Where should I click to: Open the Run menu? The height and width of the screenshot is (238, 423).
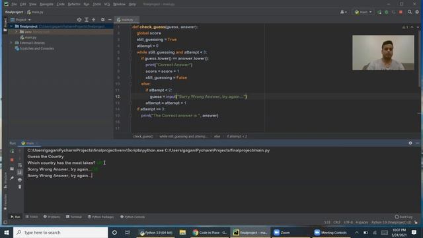pyautogui.click(x=87, y=5)
